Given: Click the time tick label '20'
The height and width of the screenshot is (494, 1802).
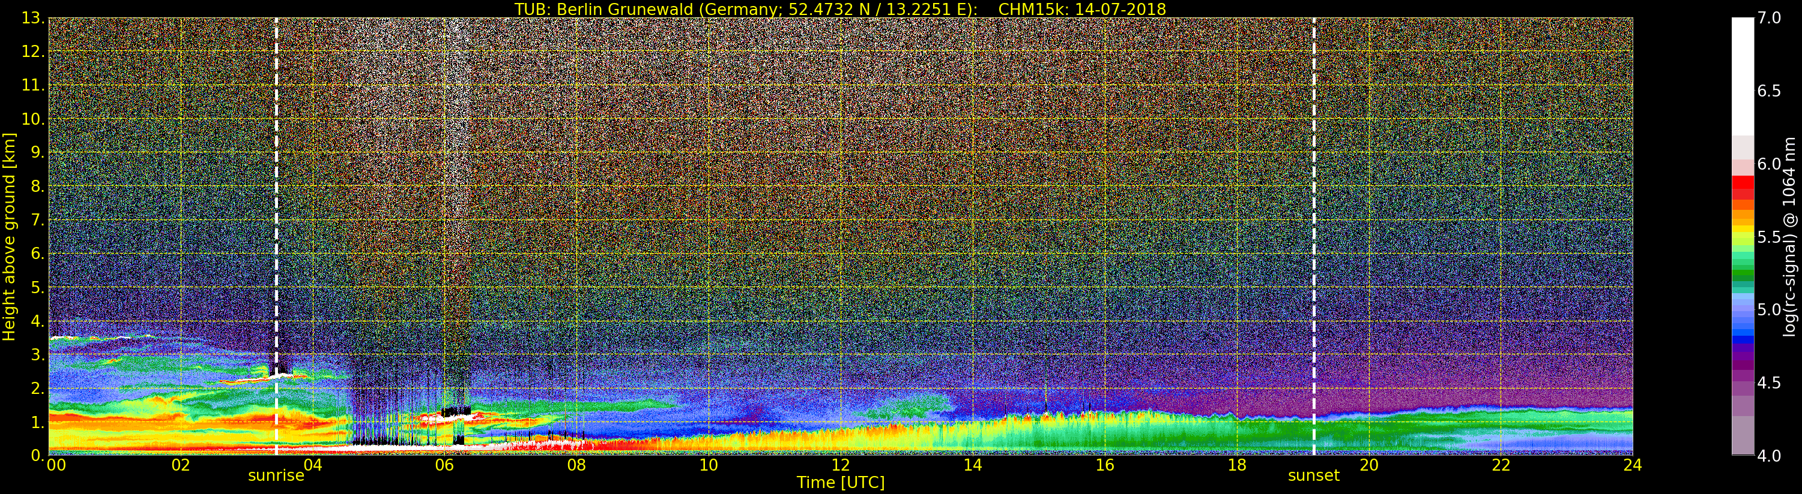Looking at the screenshot, I should (1369, 465).
